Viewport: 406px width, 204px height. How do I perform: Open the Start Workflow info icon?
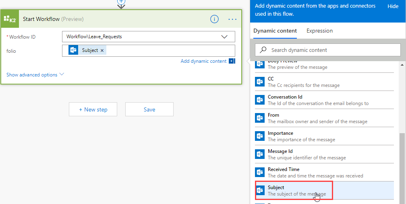(215, 19)
